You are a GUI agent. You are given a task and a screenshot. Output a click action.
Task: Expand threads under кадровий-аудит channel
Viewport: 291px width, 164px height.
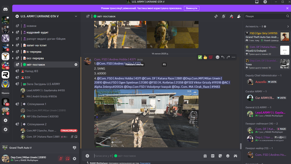[13, 32]
